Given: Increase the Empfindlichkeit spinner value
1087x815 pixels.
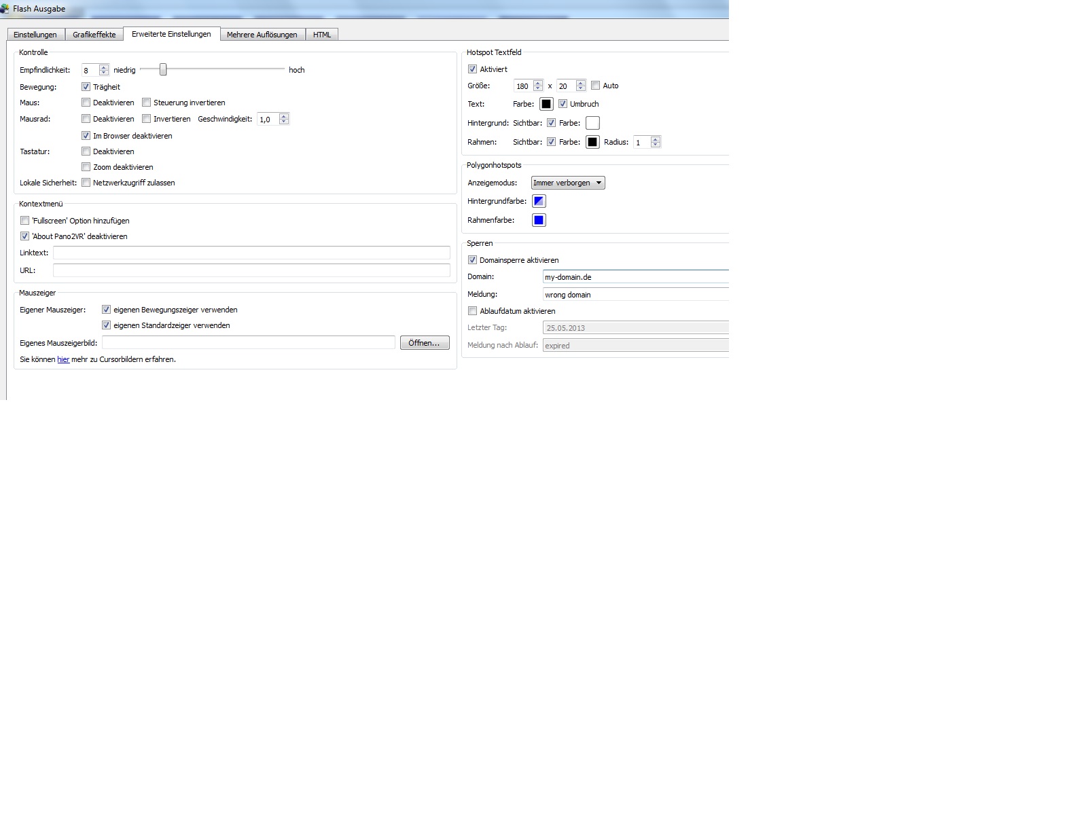Looking at the screenshot, I should click(104, 67).
